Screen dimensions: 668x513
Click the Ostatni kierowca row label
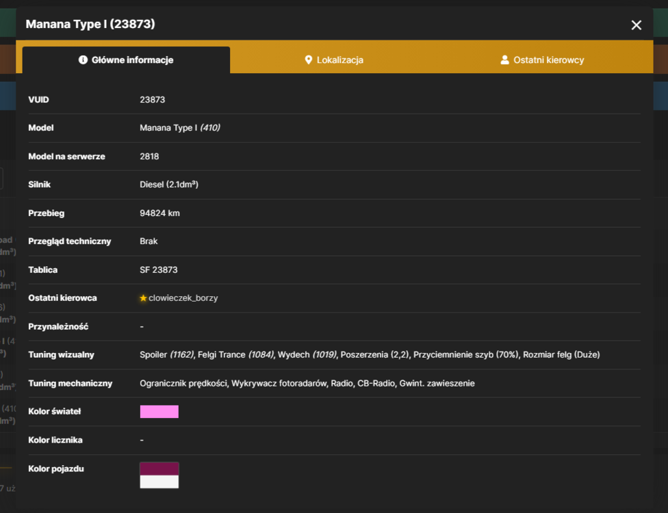pyautogui.click(x=63, y=298)
